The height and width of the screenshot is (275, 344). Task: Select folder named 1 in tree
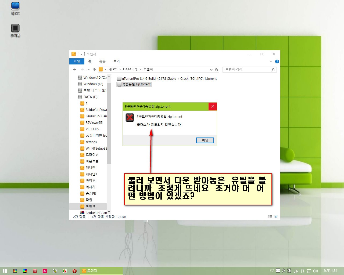pyautogui.click(x=84, y=103)
